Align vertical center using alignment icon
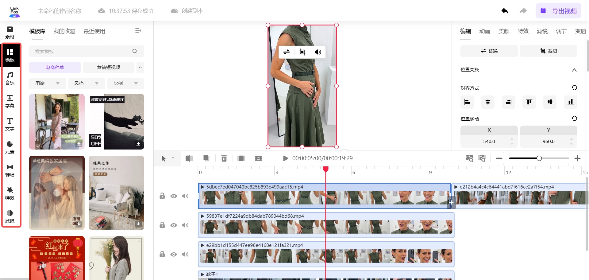This screenshot has width=589, height=280. click(550, 102)
